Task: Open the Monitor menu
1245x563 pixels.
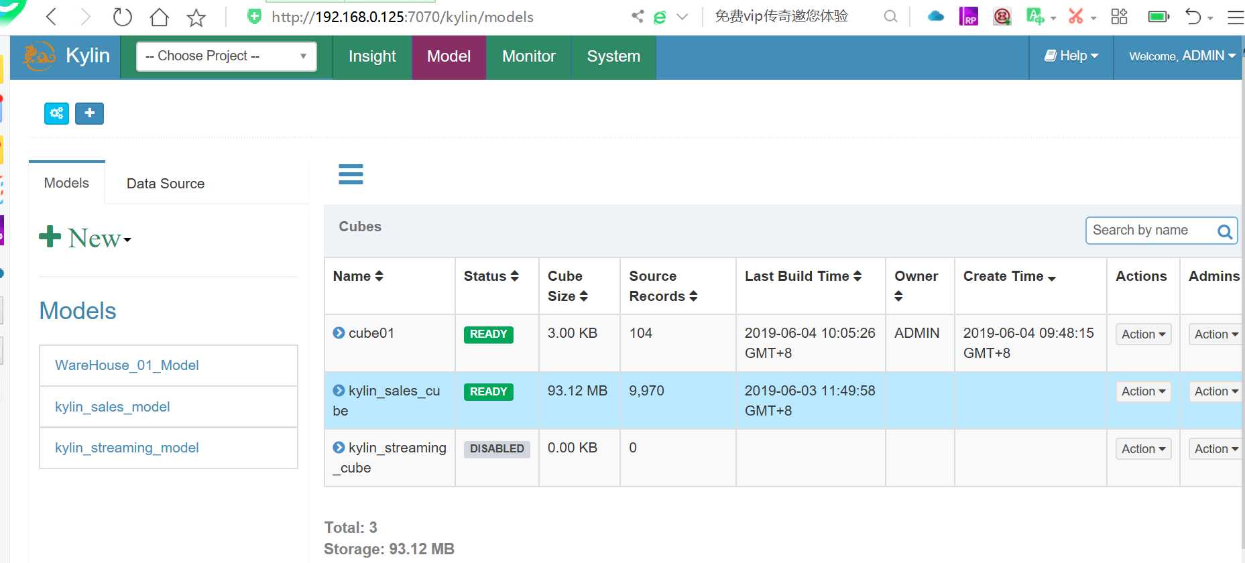Action: pos(529,56)
